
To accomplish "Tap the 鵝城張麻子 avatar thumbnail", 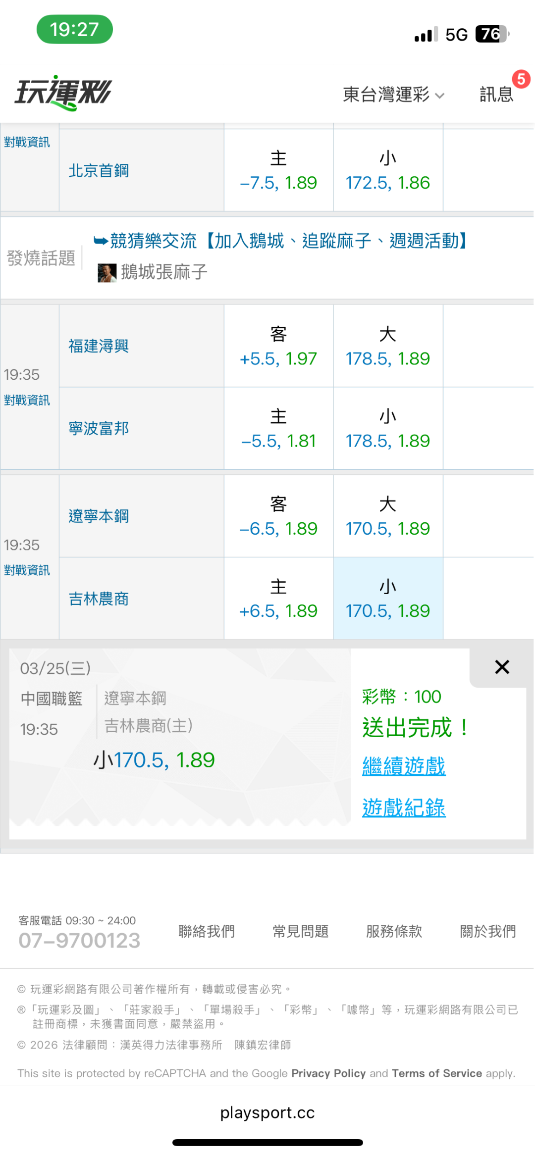I will tap(107, 272).
